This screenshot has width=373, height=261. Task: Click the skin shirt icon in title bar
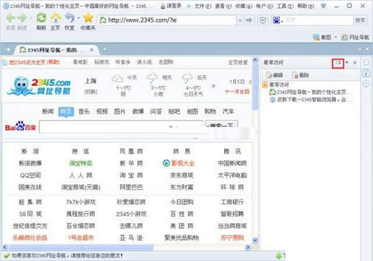pos(323,6)
